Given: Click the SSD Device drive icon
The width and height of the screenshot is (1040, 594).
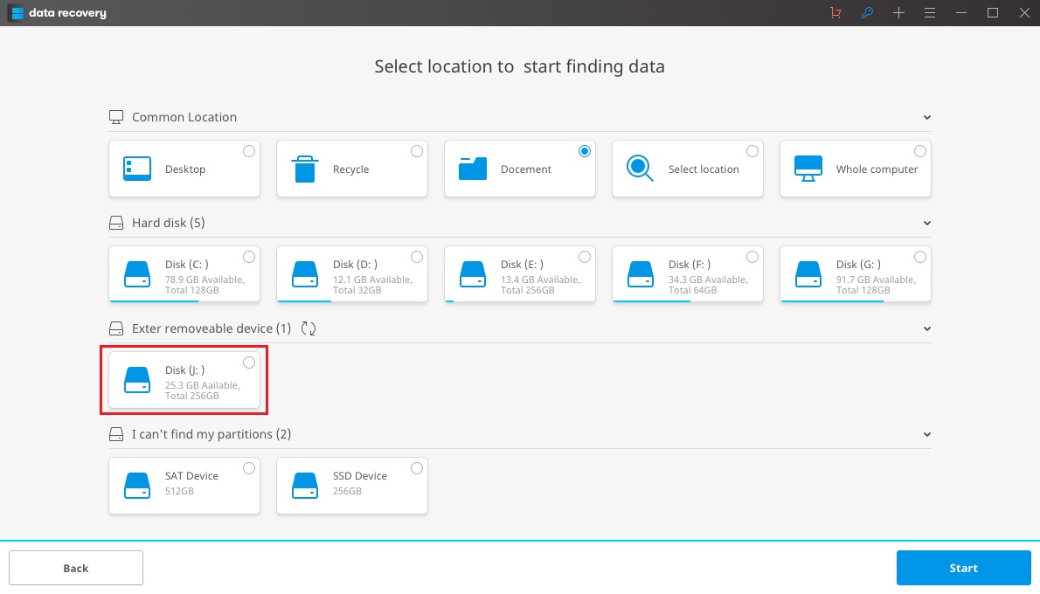Looking at the screenshot, I should [x=305, y=486].
